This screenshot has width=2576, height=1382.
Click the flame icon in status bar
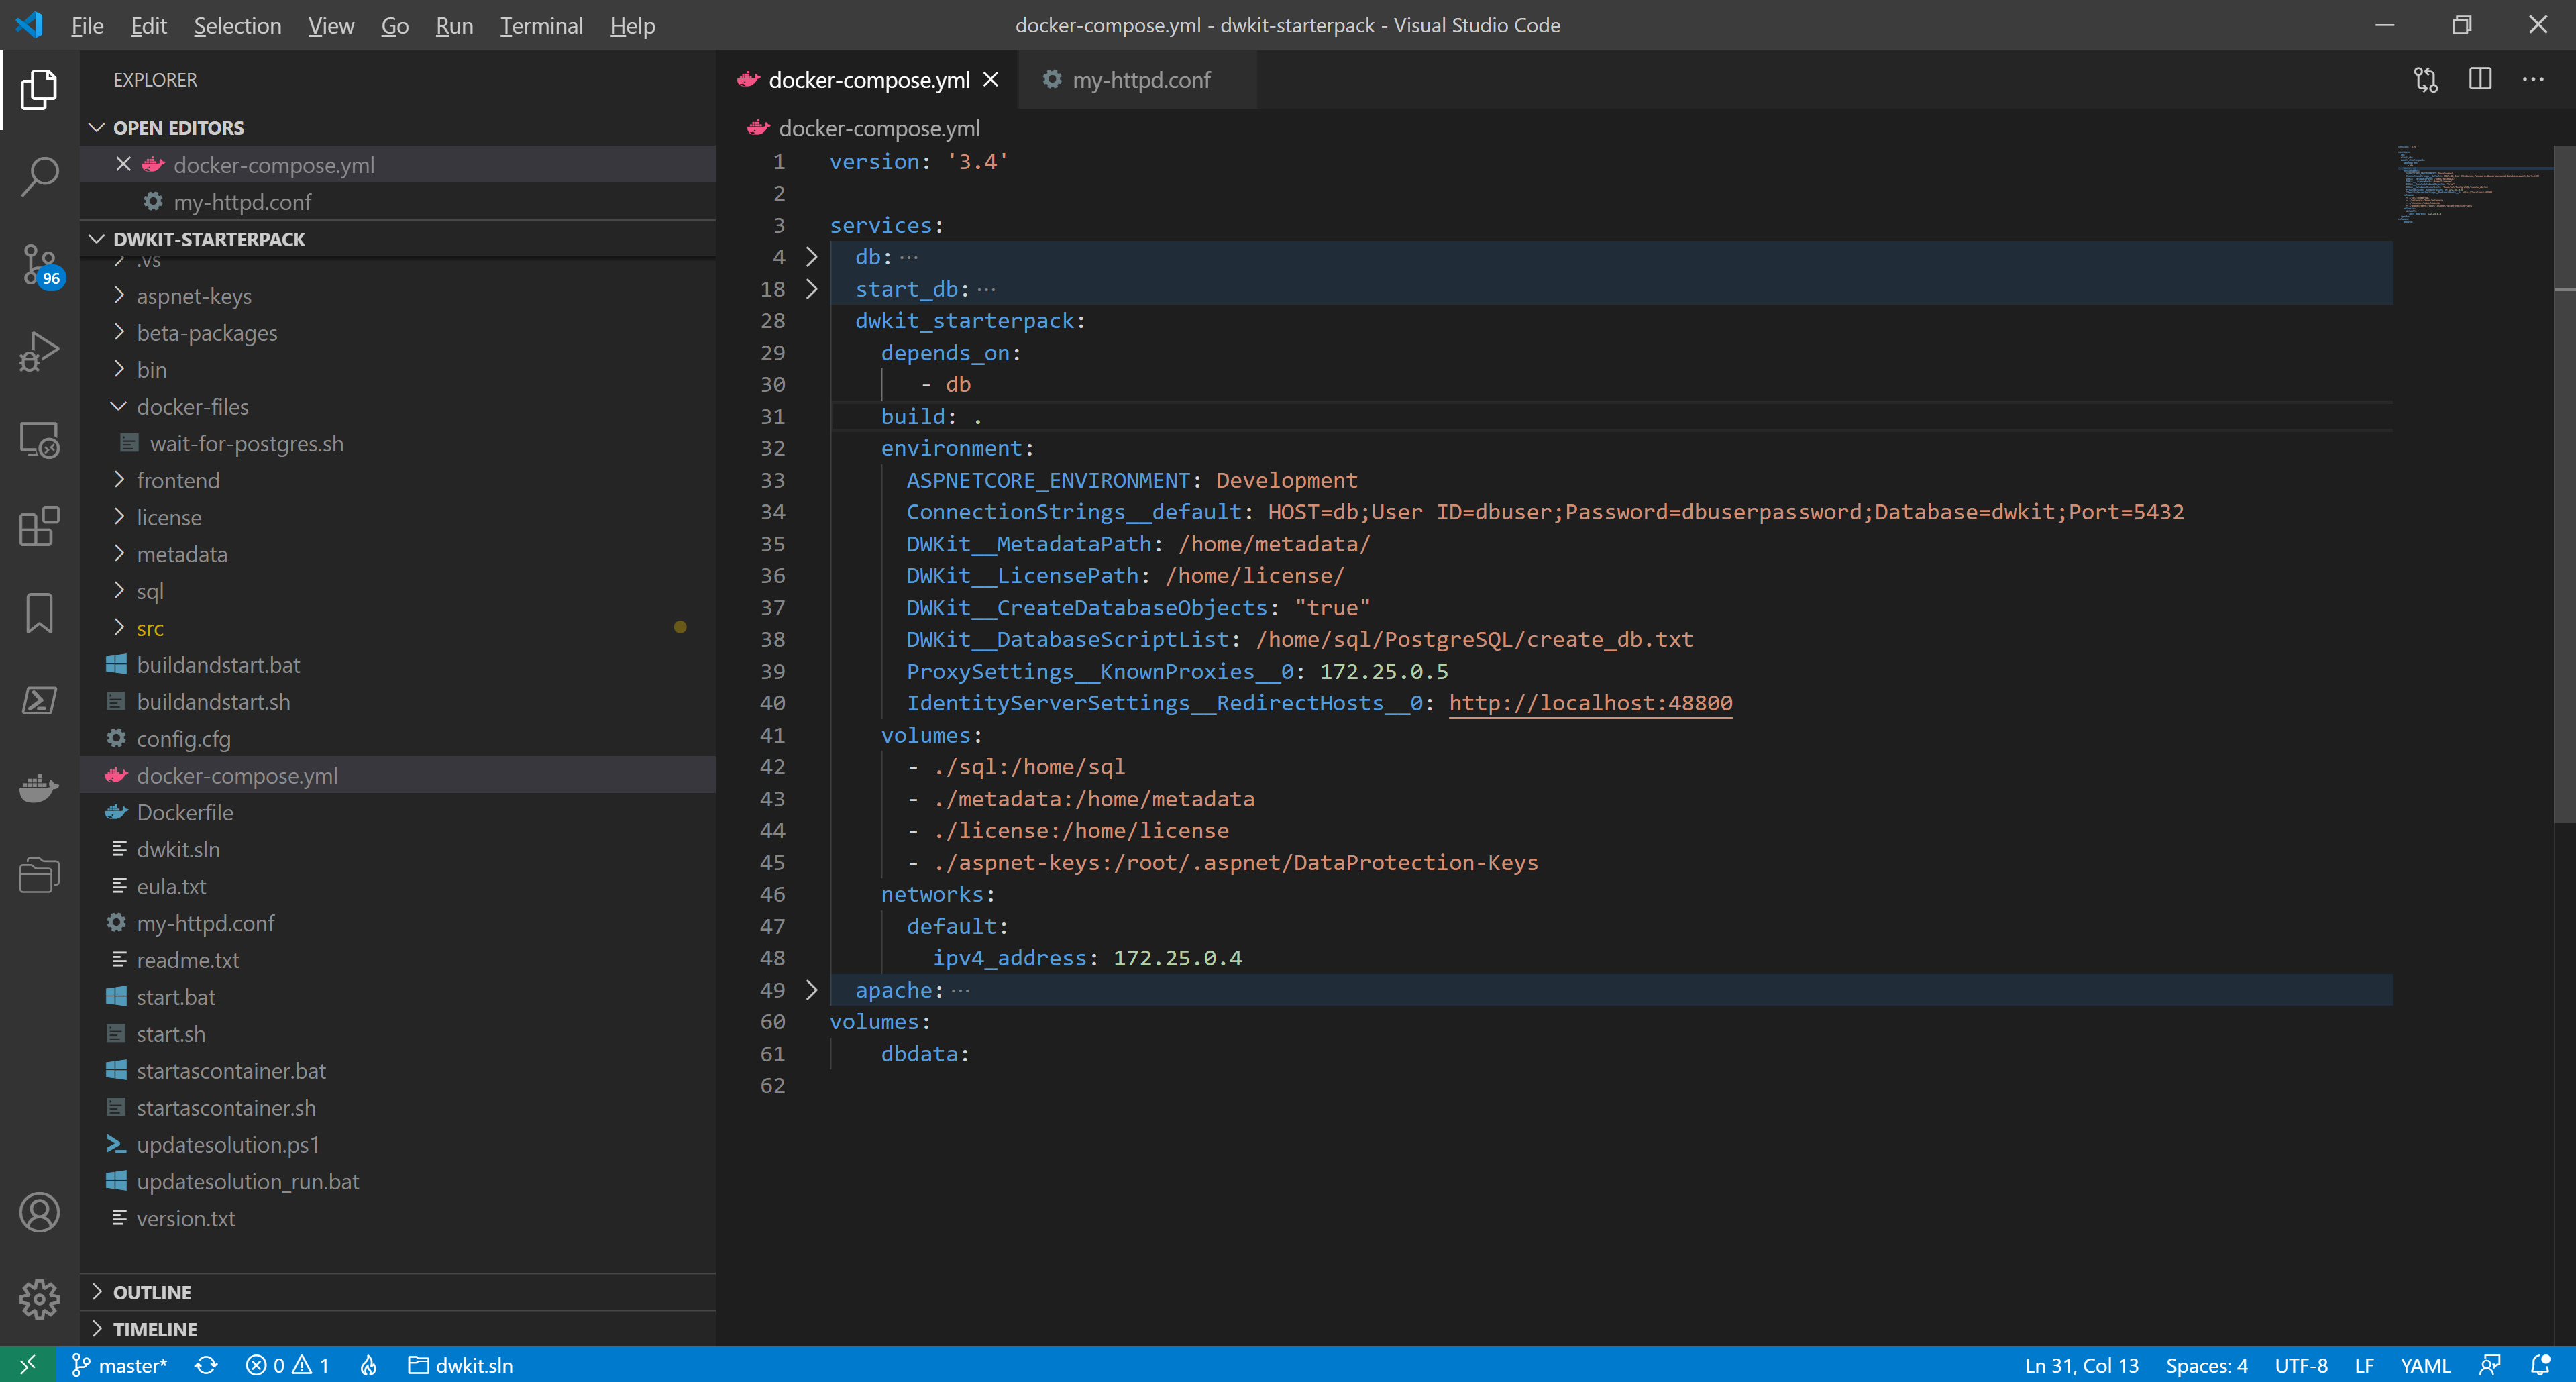coord(369,1365)
